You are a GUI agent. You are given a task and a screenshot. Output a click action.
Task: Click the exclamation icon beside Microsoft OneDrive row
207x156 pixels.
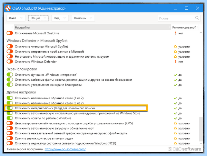[x=175, y=33]
